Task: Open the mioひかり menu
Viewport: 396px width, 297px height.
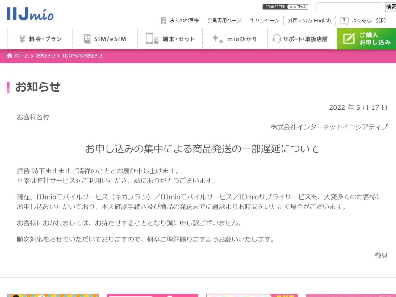Action: click(235, 39)
